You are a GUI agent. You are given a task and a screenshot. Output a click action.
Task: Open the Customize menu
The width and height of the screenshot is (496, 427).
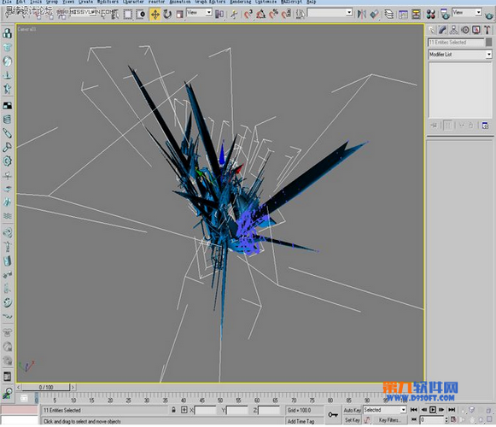click(x=266, y=2)
